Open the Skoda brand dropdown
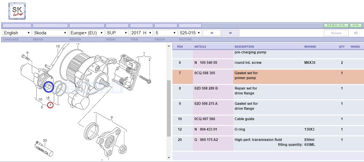 pos(50,33)
